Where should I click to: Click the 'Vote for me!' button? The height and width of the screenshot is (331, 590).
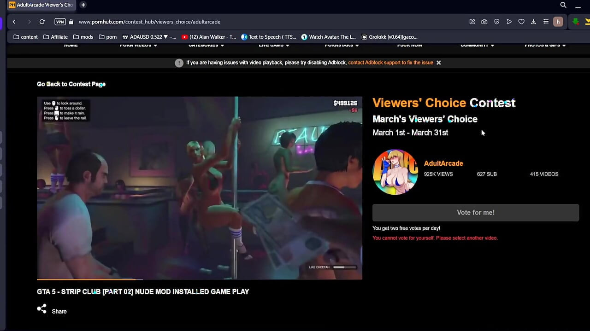pyautogui.click(x=476, y=213)
